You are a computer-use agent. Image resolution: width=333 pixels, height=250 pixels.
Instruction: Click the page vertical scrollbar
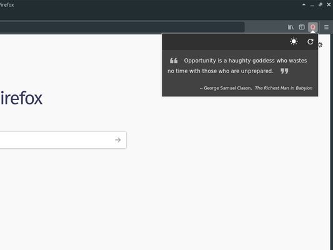(332, 142)
